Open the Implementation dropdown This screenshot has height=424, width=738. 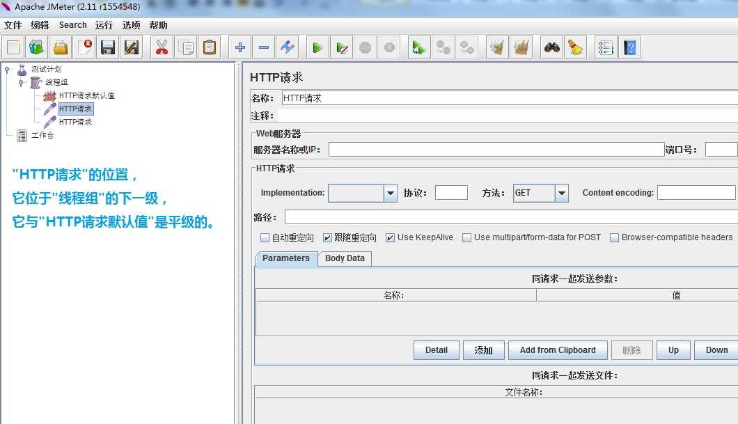[x=390, y=193]
